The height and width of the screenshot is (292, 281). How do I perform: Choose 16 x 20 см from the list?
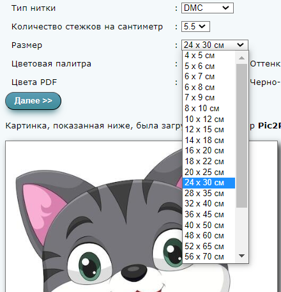(x=209, y=151)
